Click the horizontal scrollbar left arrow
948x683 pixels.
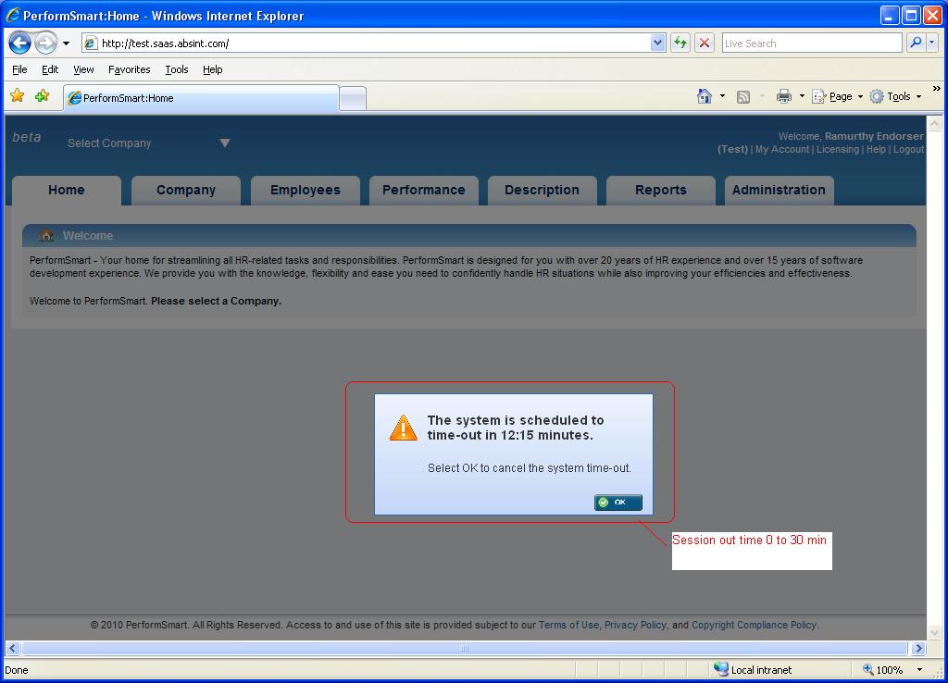coord(12,648)
